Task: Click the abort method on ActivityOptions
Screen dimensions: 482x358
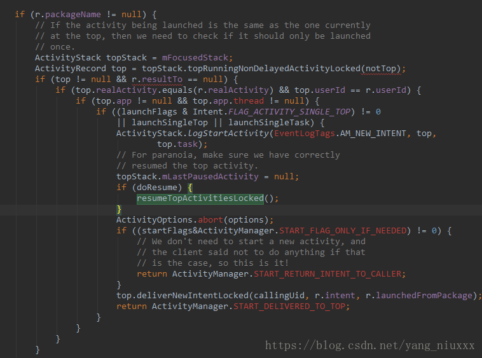Action: tap(210, 220)
